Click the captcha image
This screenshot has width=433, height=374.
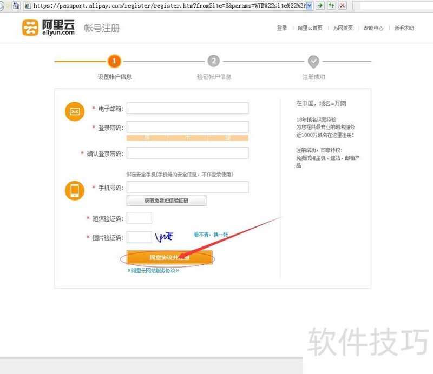tap(165, 237)
